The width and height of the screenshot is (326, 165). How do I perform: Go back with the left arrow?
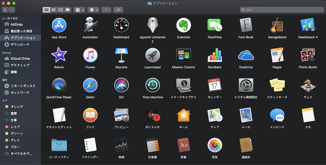point(5,10)
